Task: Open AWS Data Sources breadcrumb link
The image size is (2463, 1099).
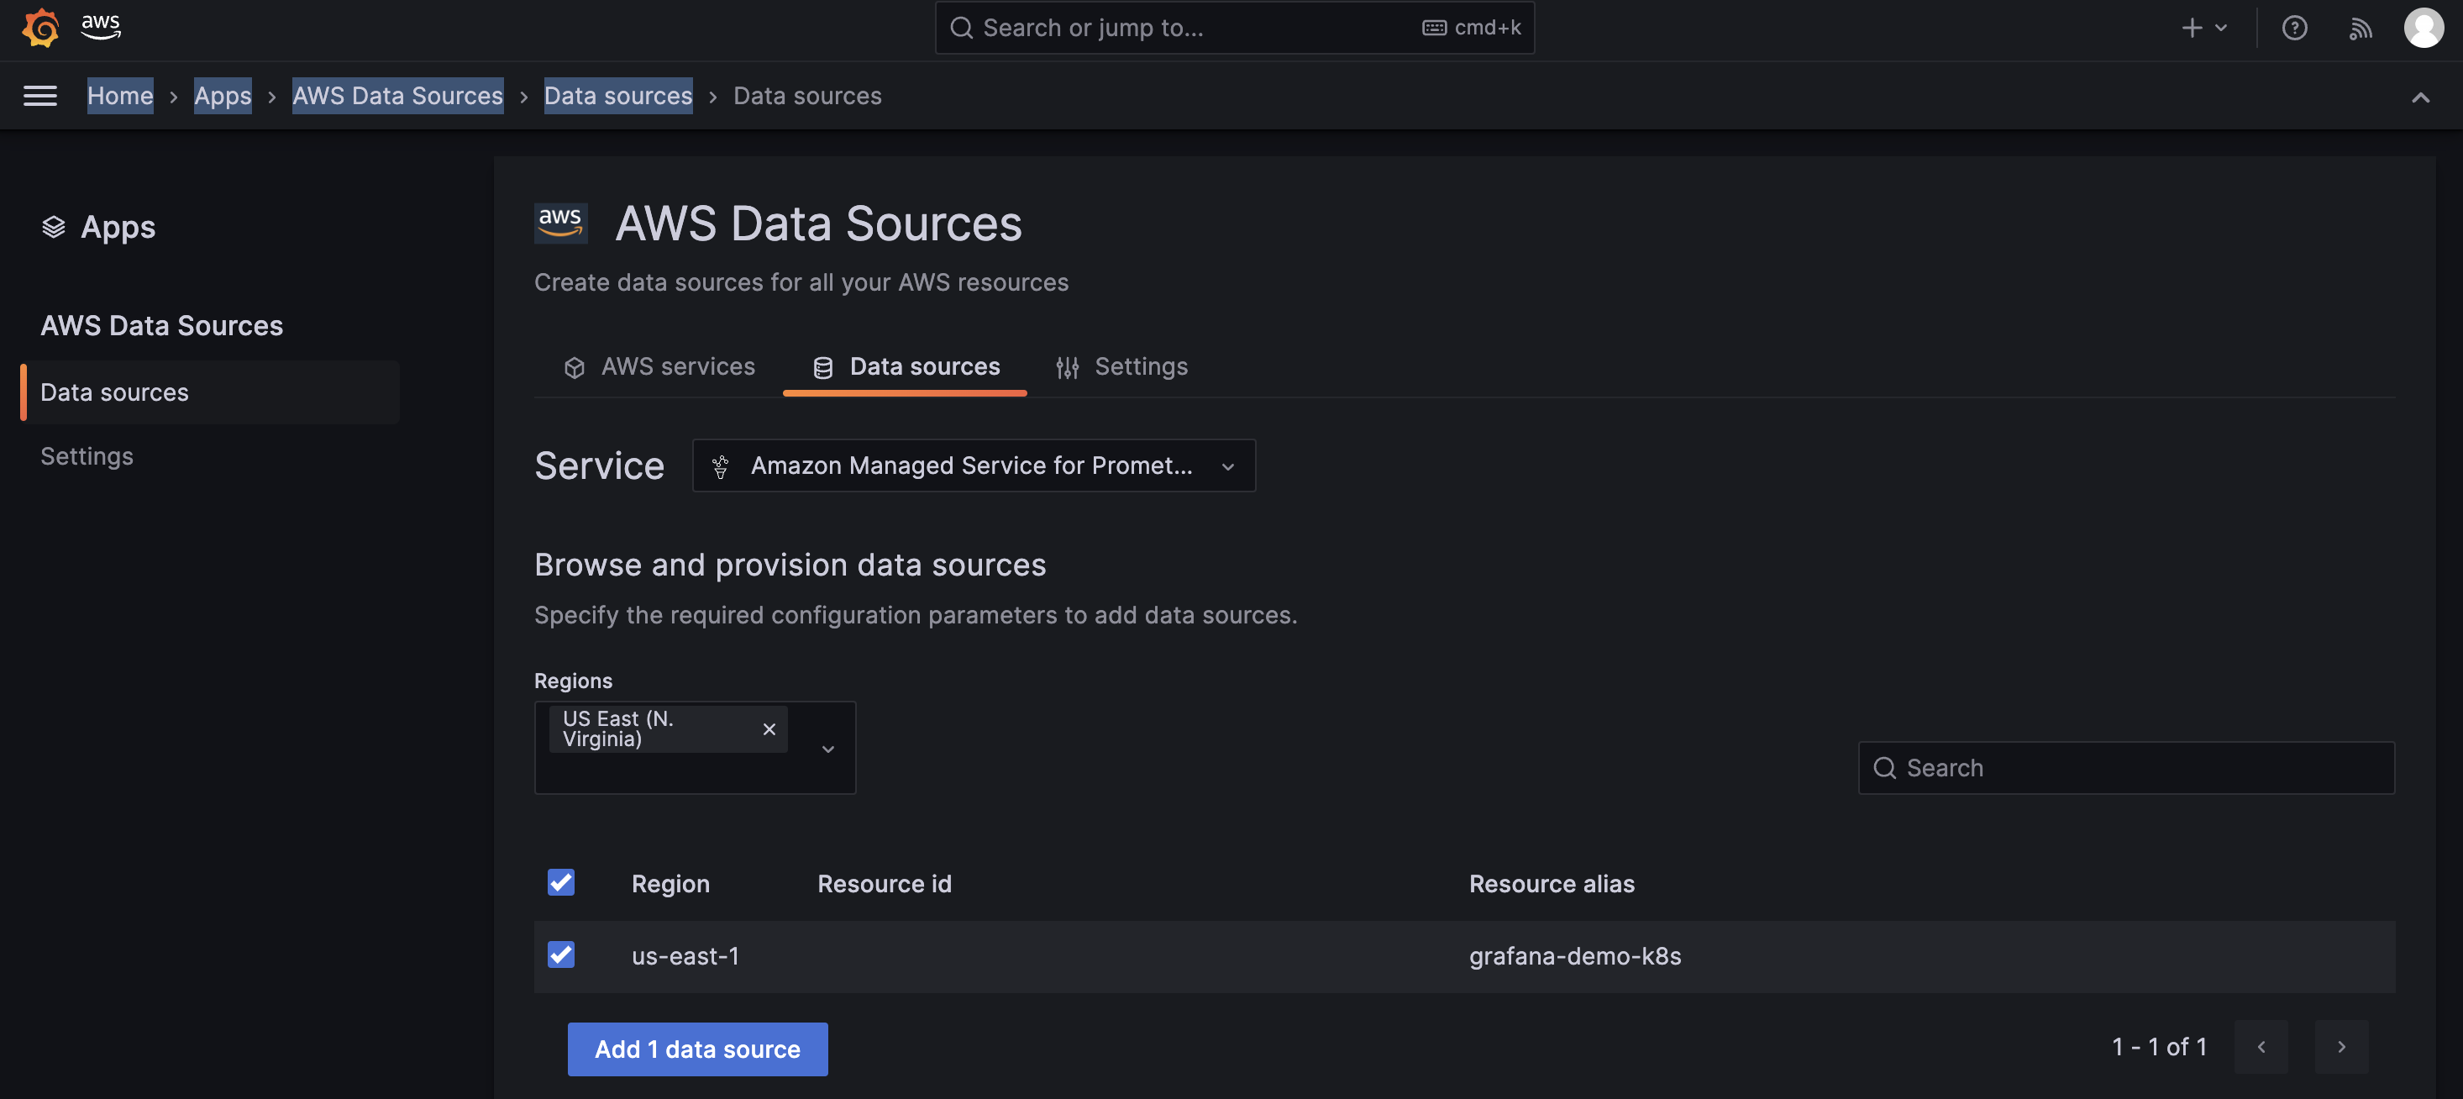Action: [x=397, y=96]
